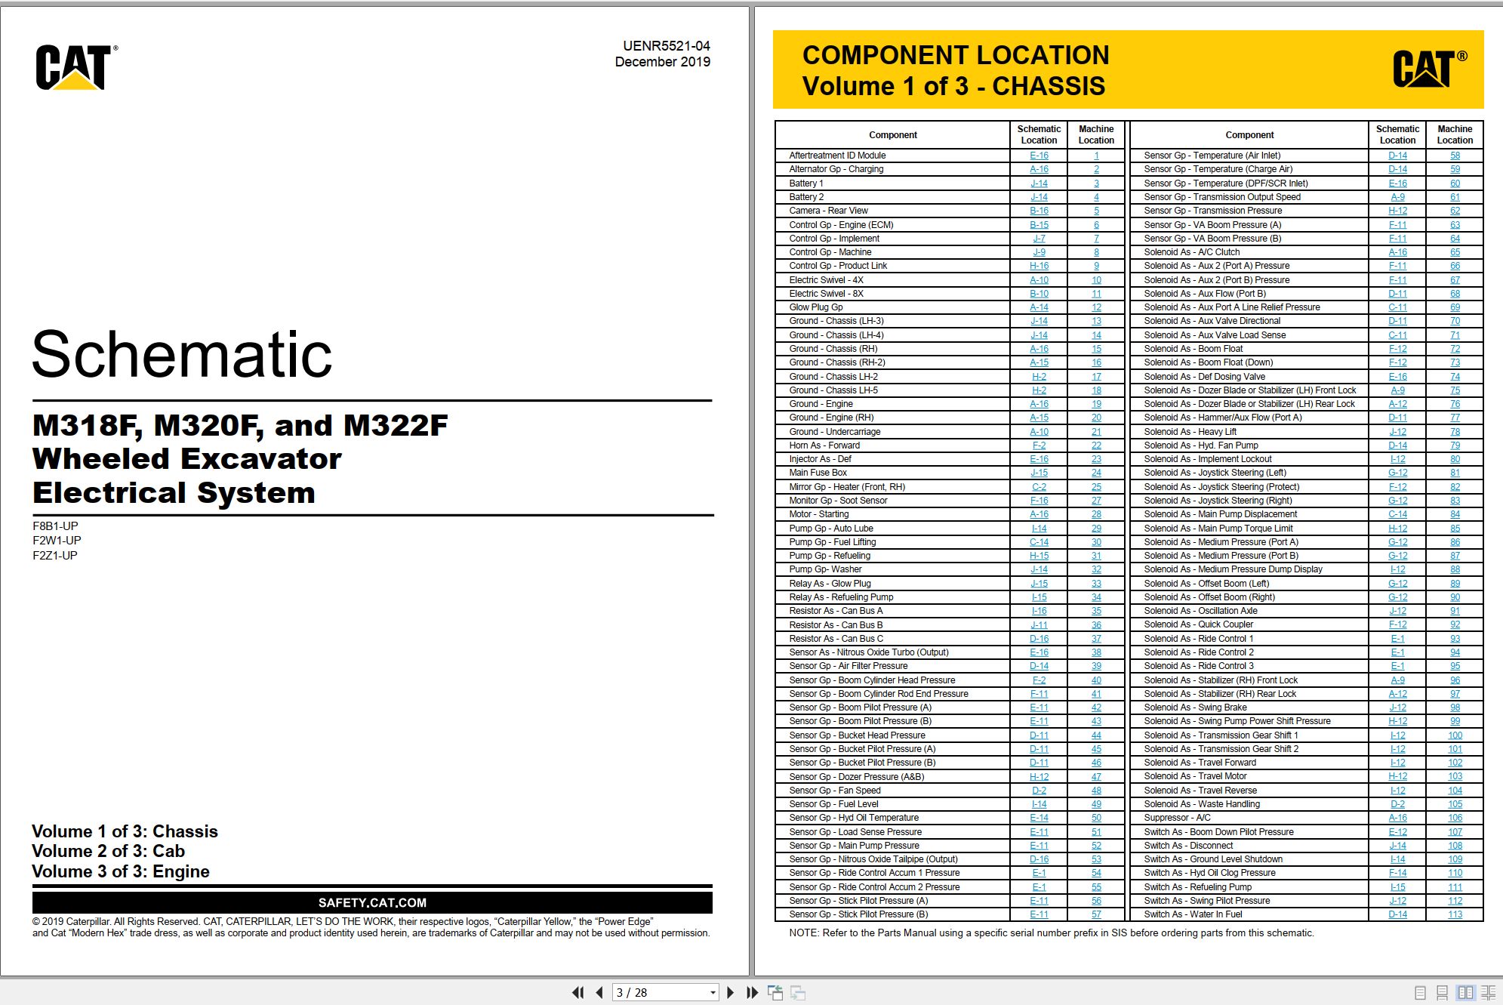Image resolution: width=1503 pixels, height=1005 pixels.
Task: Open C-11 link for Aux Port A Line Relief
Action: [1397, 307]
